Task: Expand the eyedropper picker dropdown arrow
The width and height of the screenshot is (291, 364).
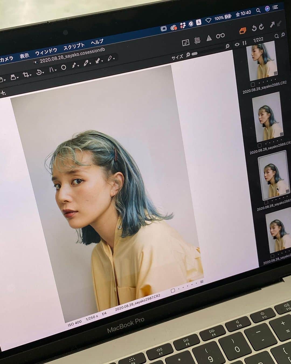Action: (x=90, y=64)
